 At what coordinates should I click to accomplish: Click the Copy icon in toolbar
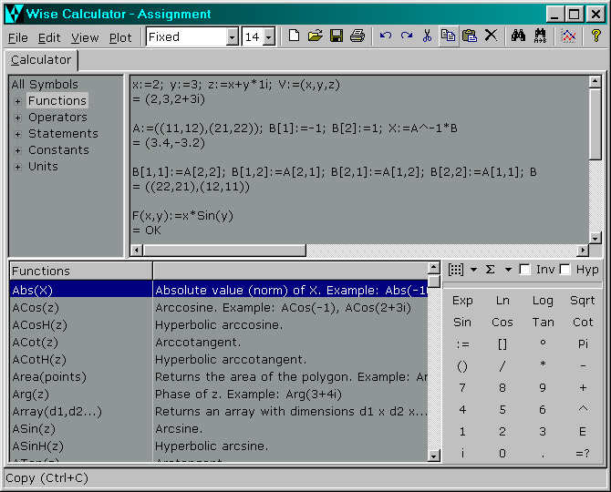[448, 36]
